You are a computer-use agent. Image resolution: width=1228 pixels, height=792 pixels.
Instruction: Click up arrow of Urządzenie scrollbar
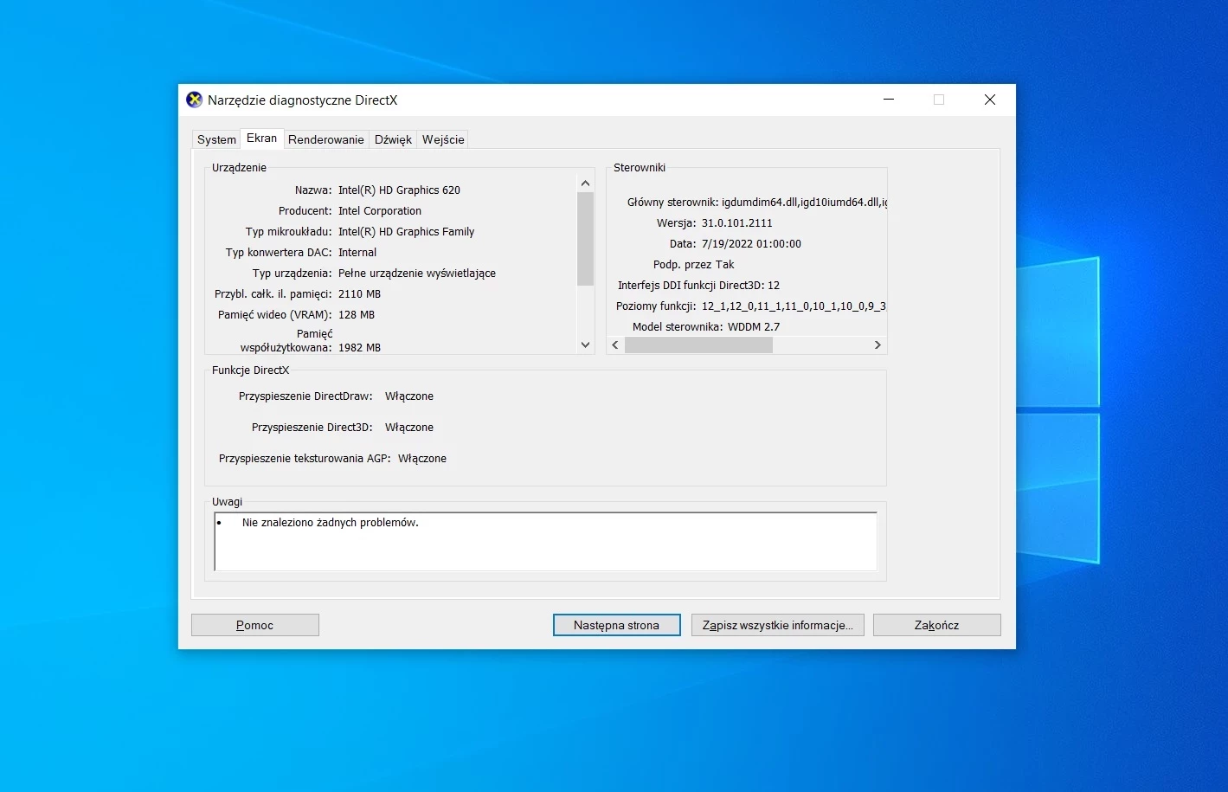tap(586, 183)
